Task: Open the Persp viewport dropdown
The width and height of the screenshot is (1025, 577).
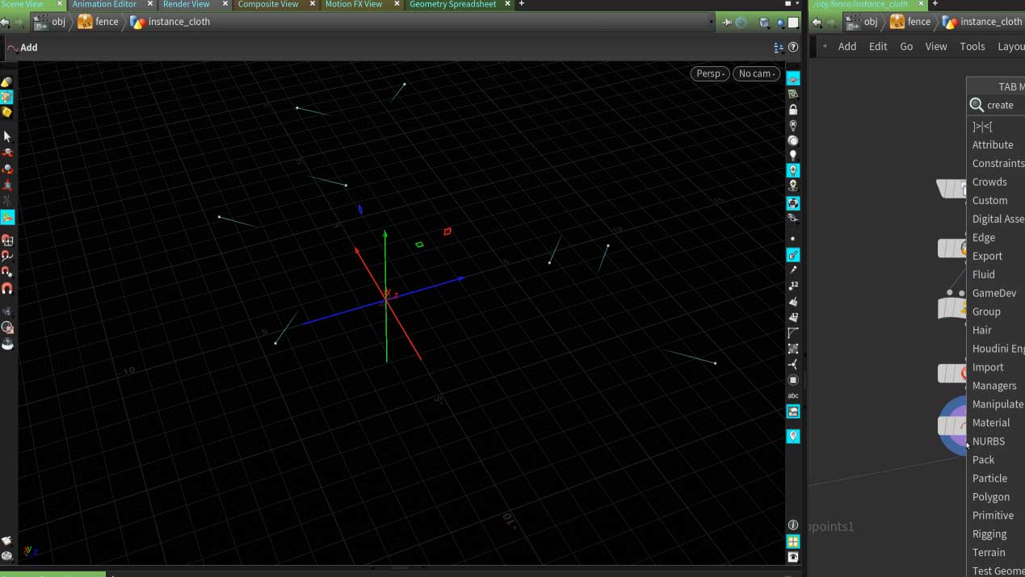Action: click(x=710, y=73)
